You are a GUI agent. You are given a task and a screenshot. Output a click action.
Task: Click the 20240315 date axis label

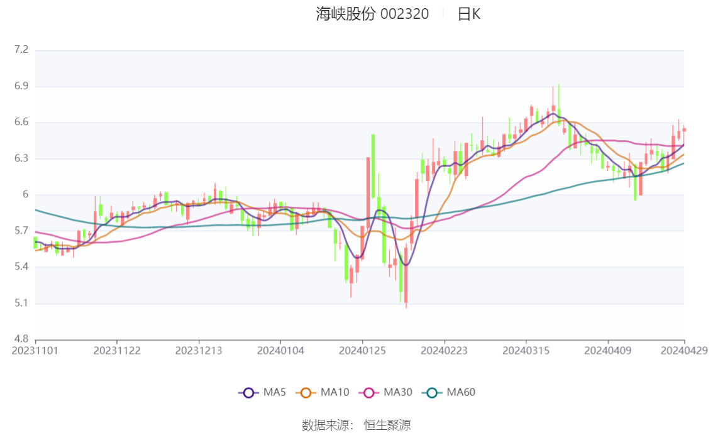[x=526, y=351]
